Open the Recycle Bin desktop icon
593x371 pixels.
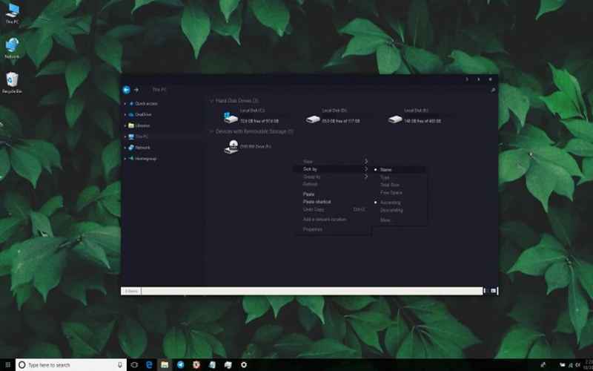click(x=12, y=82)
